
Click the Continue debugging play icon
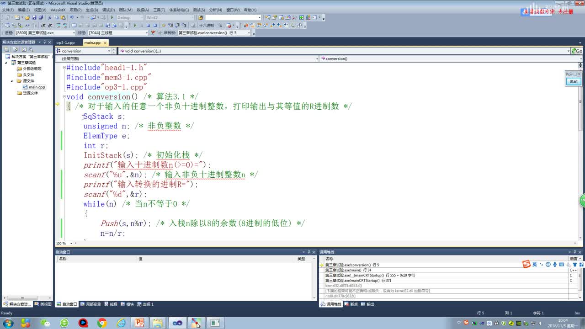134,26
